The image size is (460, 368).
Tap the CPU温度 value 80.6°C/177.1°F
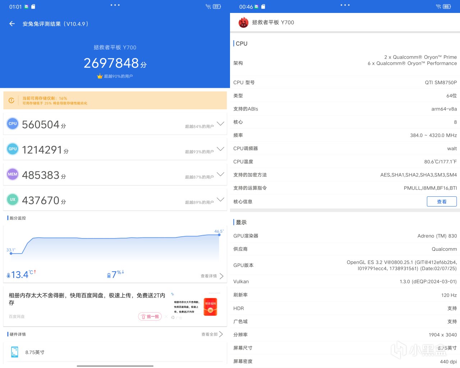tap(440, 162)
